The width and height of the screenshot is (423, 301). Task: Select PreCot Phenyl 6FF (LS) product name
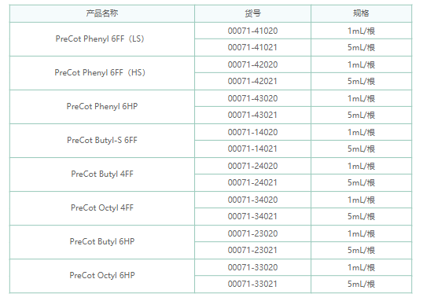(100, 39)
